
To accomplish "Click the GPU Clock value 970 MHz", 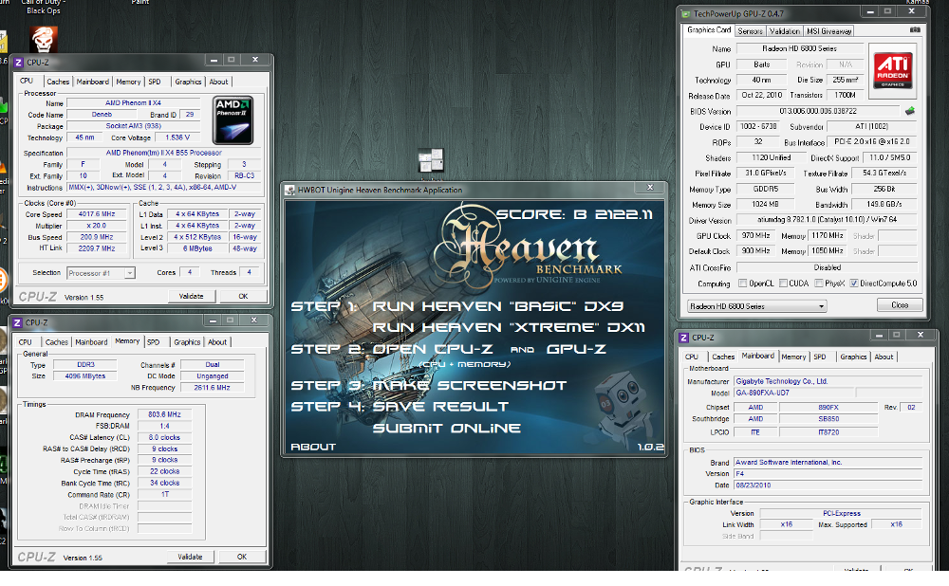I will pos(756,236).
